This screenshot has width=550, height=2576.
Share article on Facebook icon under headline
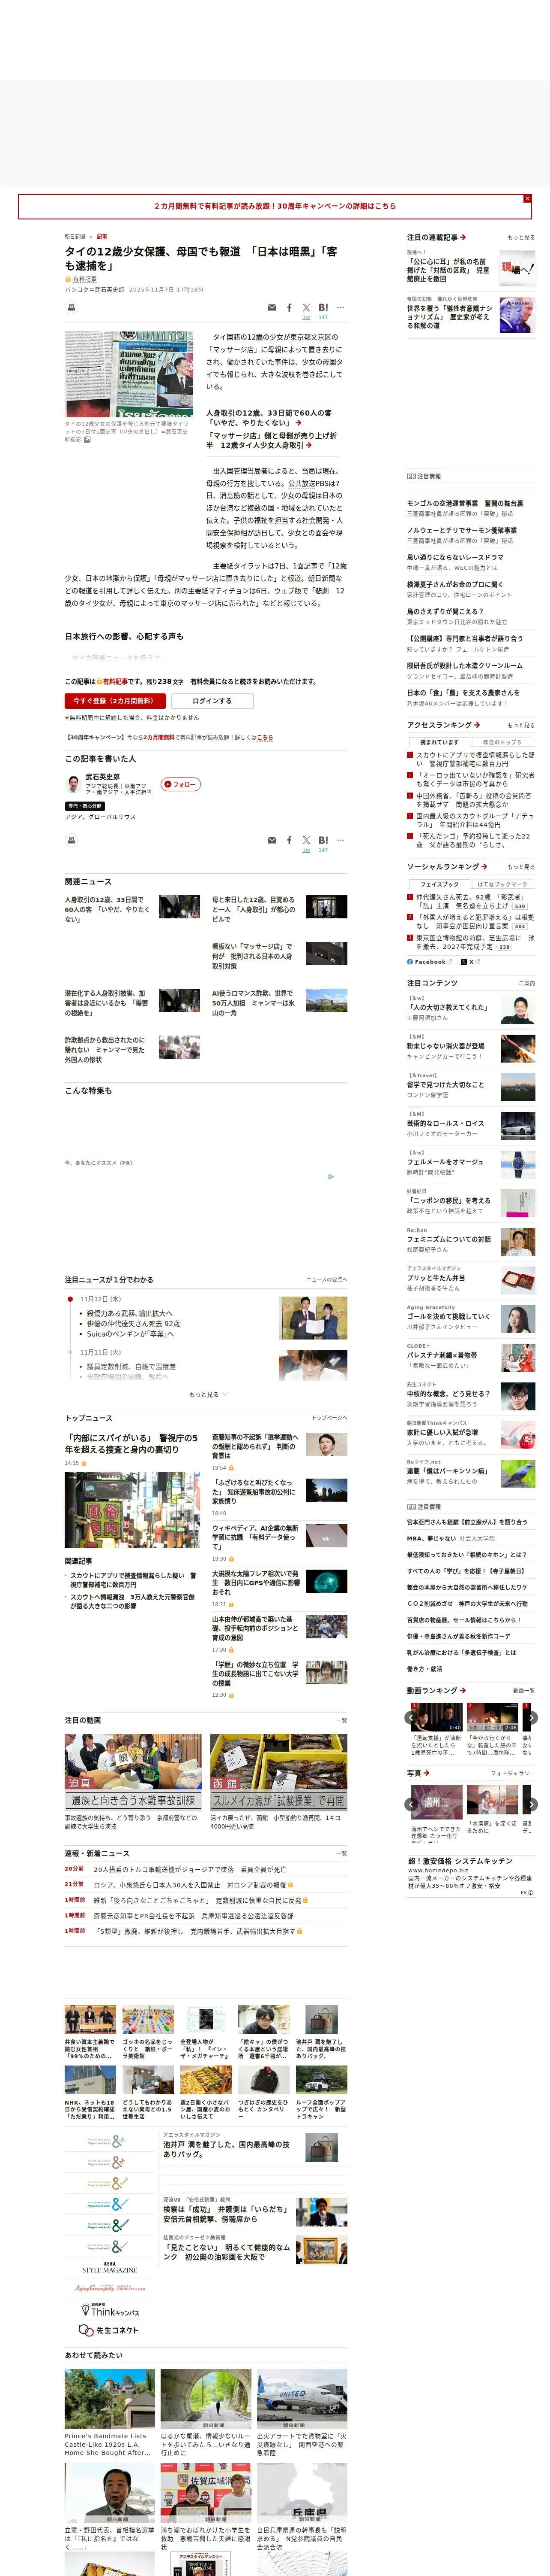[290, 308]
